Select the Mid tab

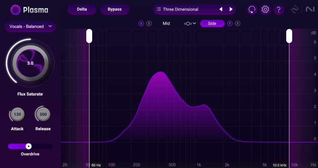pyautogui.click(x=166, y=23)
